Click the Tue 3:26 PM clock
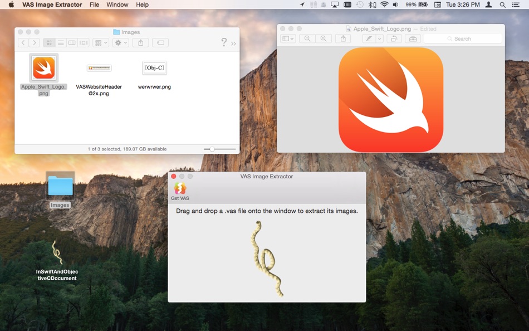Image resolution: width=529 pixels, height=331 pixels. (x=463, y=4)
